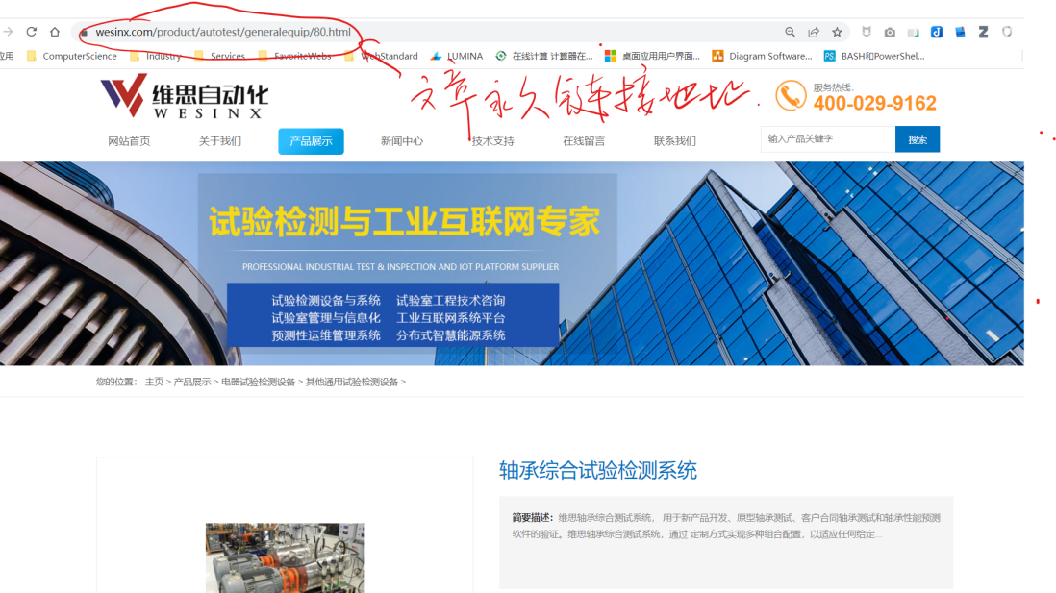Open the FavoriteWebs bookmark folder

pyautogui.click(x=295, y=56)
